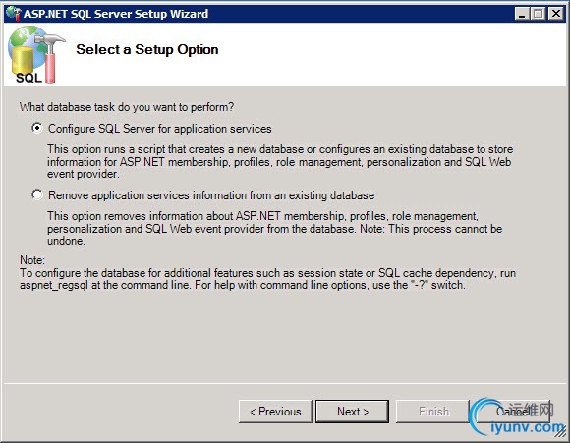The width and height of the screenshot is (570, 443).
Task: Grab the window resize grip in corner
Action: [560, 433]
